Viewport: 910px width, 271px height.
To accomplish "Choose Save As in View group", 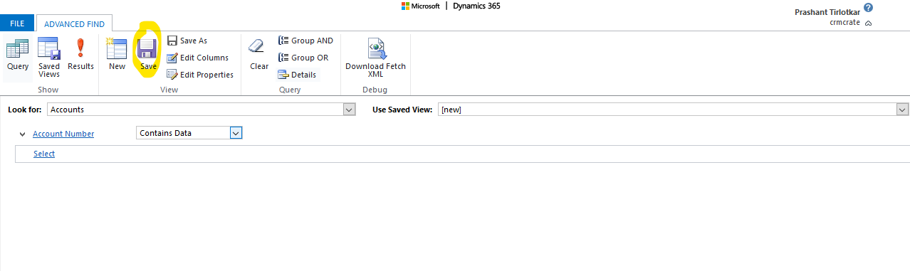I will click(x=187, y=41).
